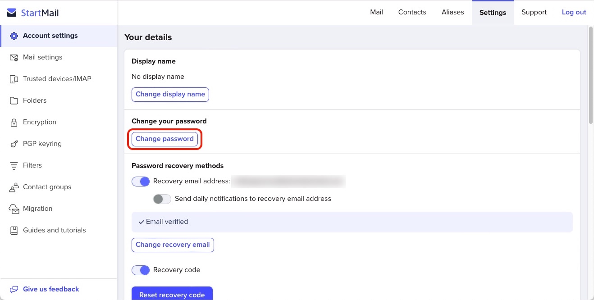Open Trusted devices/IMAP settings
594x300 pixels.
point(59,79)
